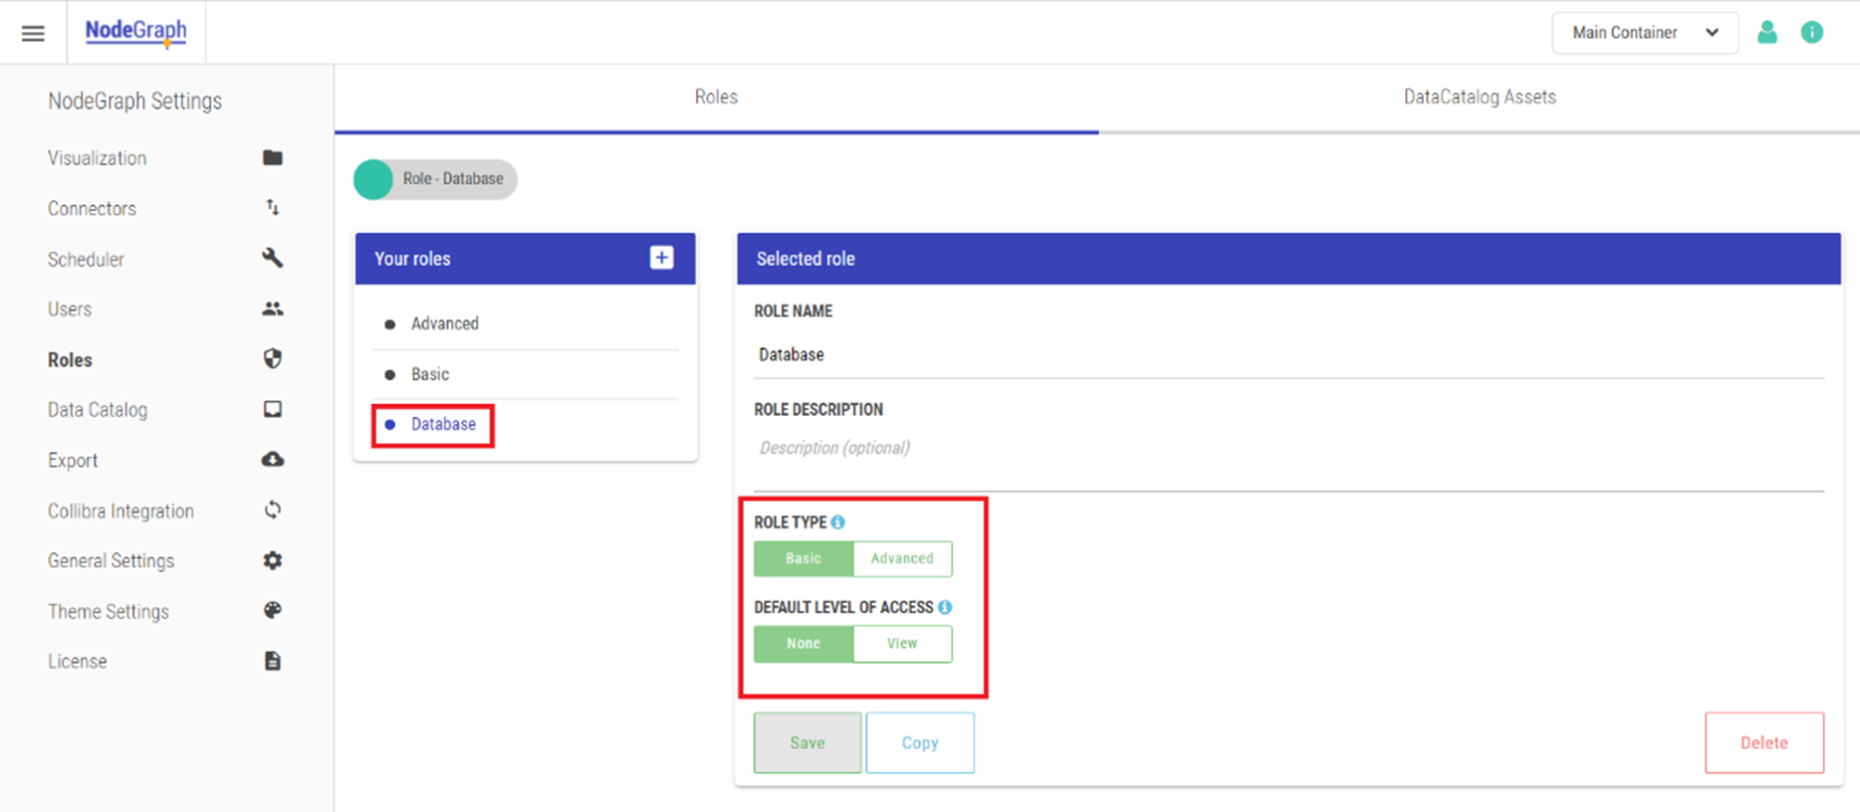Open Scheduler settings

tap(86, 260)
